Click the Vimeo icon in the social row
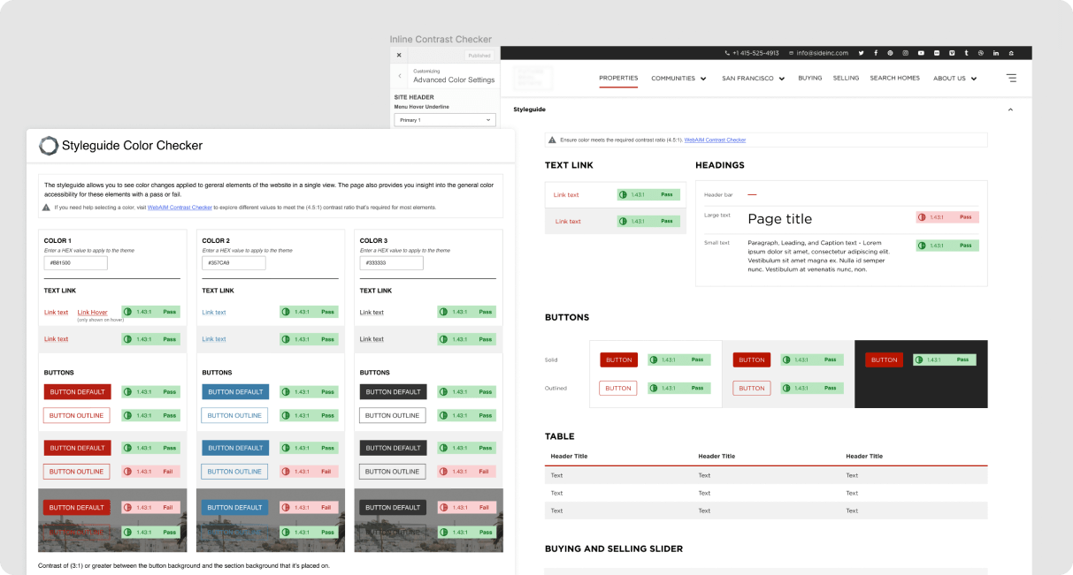 click(x=952, y=52)
